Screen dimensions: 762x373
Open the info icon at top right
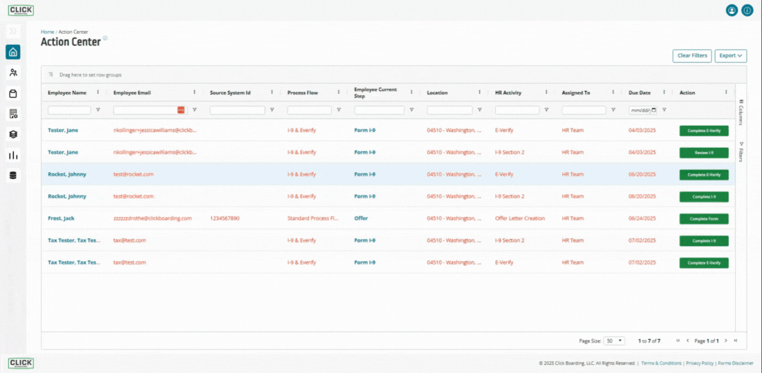point(747,10)
